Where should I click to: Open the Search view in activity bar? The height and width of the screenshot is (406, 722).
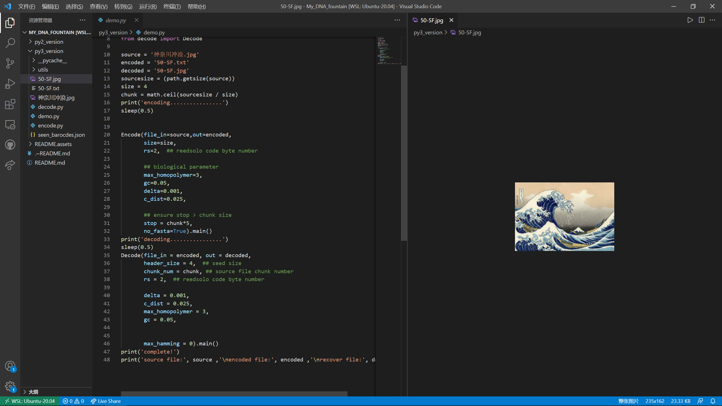pyautogui.click(x=10, y=43)
